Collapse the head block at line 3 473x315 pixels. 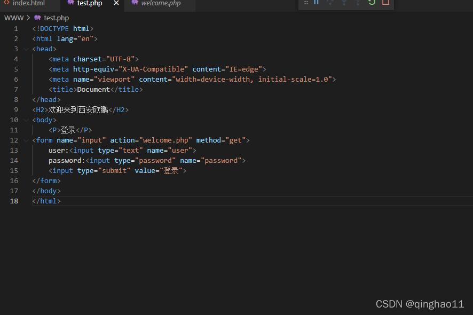click(x=26, y=49)
